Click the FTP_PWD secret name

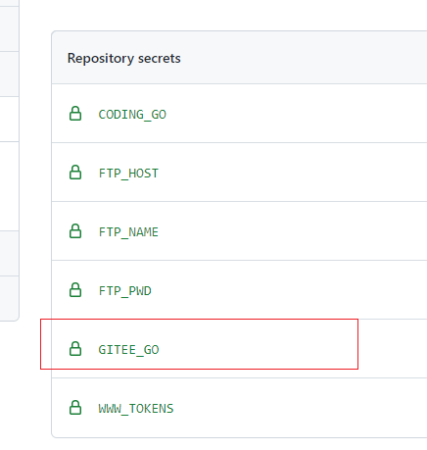[124, 291]
